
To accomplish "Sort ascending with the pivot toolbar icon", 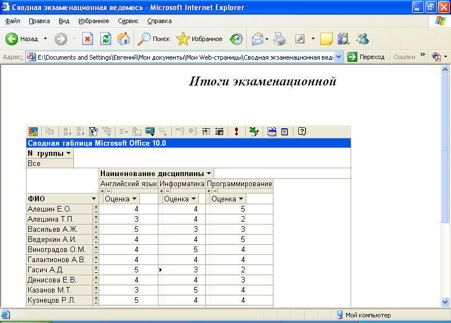I will tap(67, 132).
